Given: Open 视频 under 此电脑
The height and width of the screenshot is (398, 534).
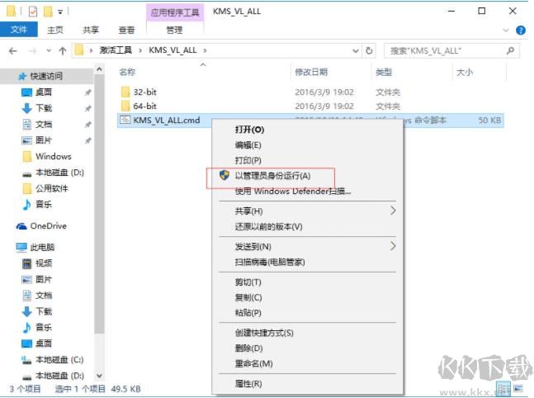Looking at the screenshot, I should click(44, 263).
